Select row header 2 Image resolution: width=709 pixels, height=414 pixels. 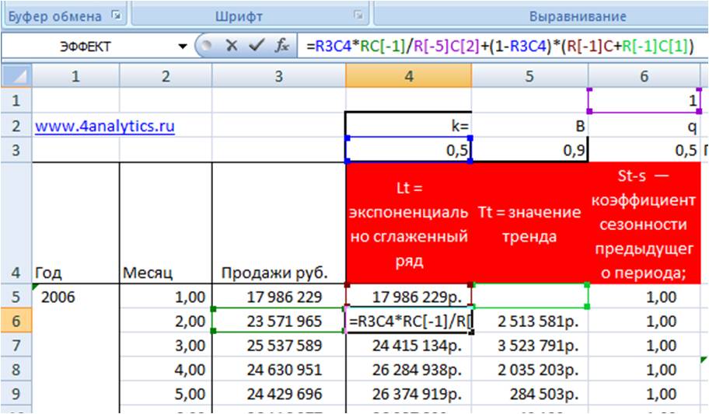click(x=16, y=126)
